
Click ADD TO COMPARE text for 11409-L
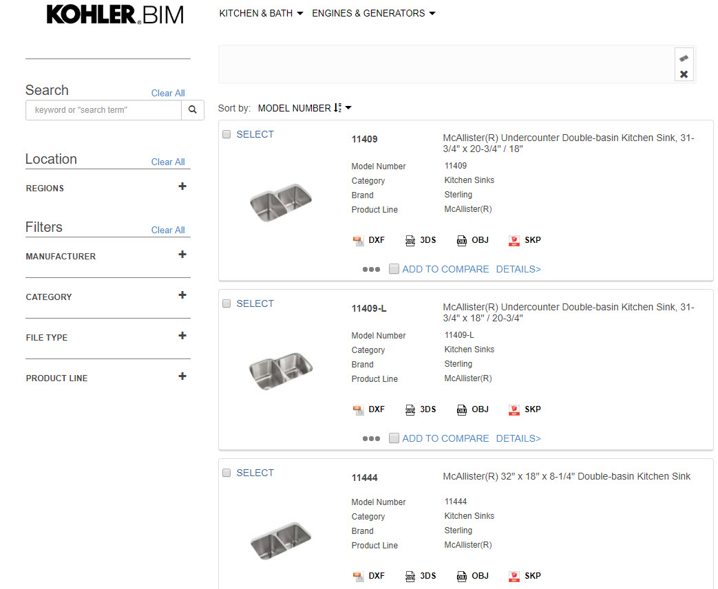445,438
